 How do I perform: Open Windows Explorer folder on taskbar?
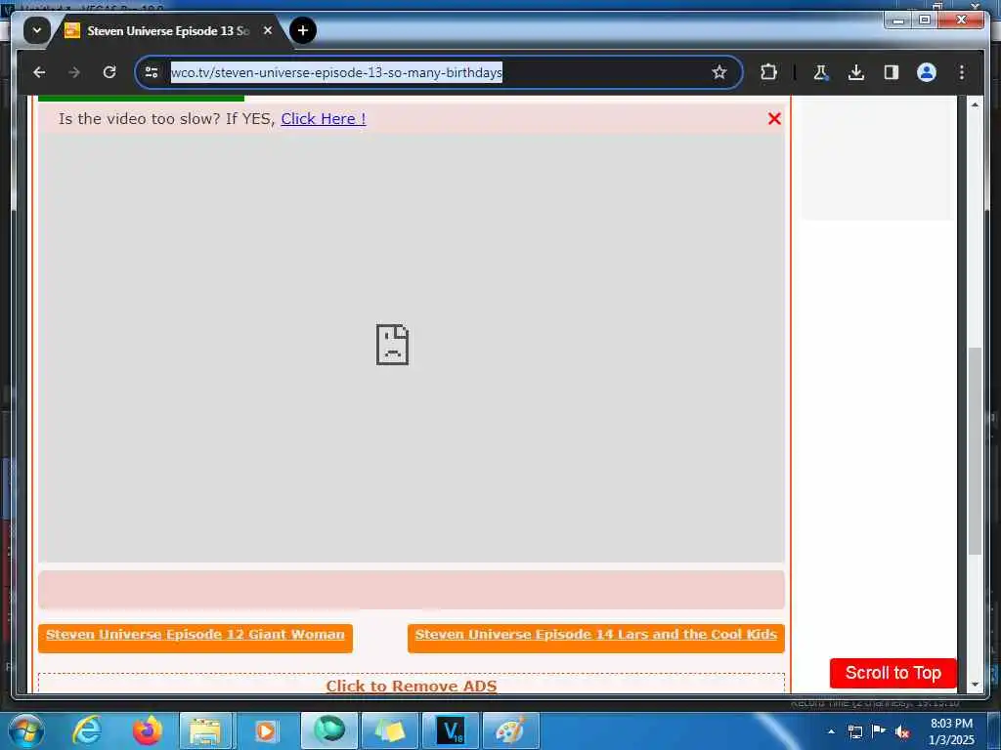[205, 730]
